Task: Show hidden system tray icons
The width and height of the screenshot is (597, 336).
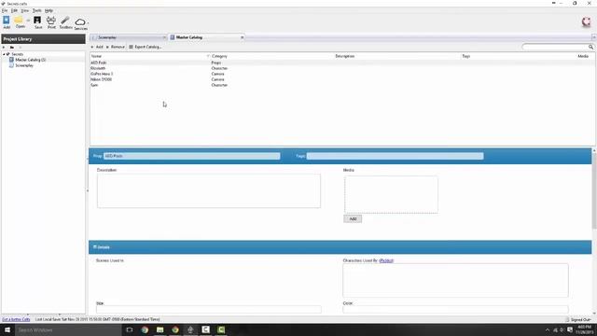Action: pyautogui.click(x=548, y=329)
